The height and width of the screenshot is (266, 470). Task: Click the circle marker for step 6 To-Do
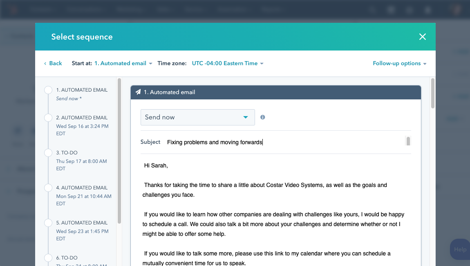48,257
